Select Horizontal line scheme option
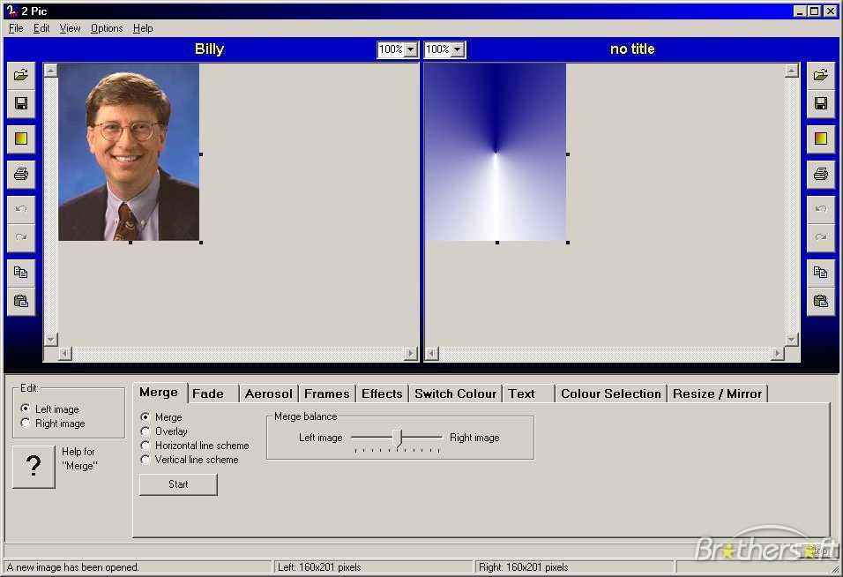 (x=145, y=446)
